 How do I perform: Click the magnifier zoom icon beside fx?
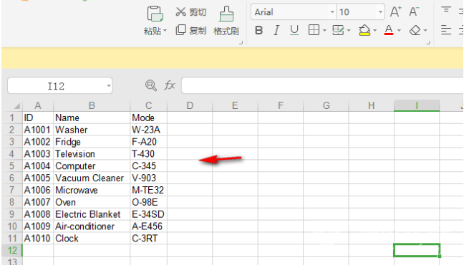point(151,85)
